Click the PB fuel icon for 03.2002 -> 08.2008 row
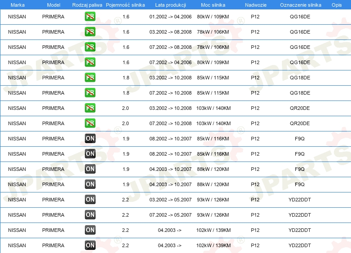Image resolution: width=351 pixels, height=253 pixels. pyautogui.click(x=90, y=32)
